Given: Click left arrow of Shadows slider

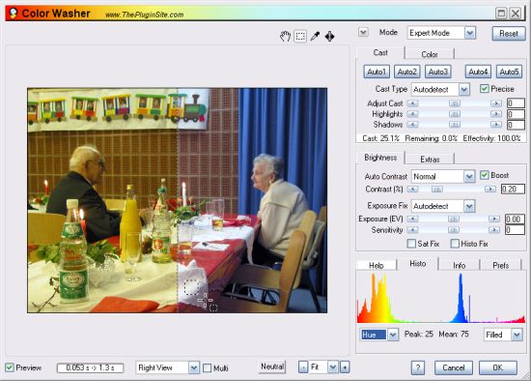Looking at the screenshot, I should coord(412,125).
